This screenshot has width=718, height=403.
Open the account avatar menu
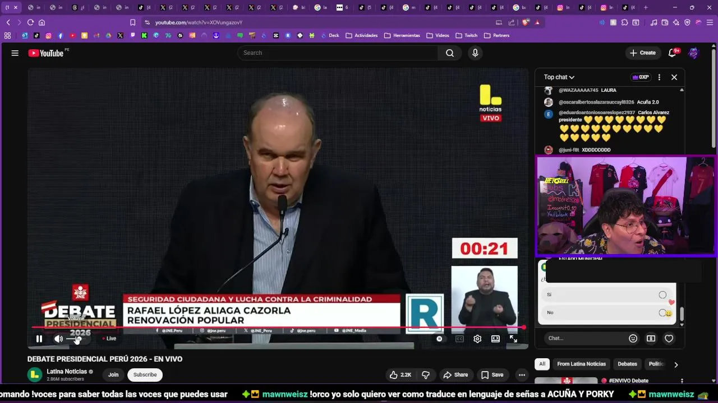click(x=694, y=53)
